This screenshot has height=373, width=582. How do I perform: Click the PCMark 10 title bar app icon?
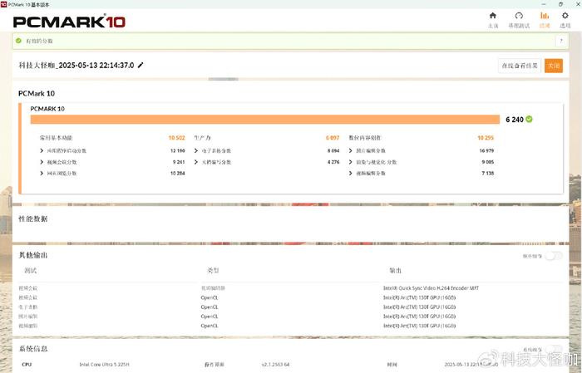click(x=3, y=4)
